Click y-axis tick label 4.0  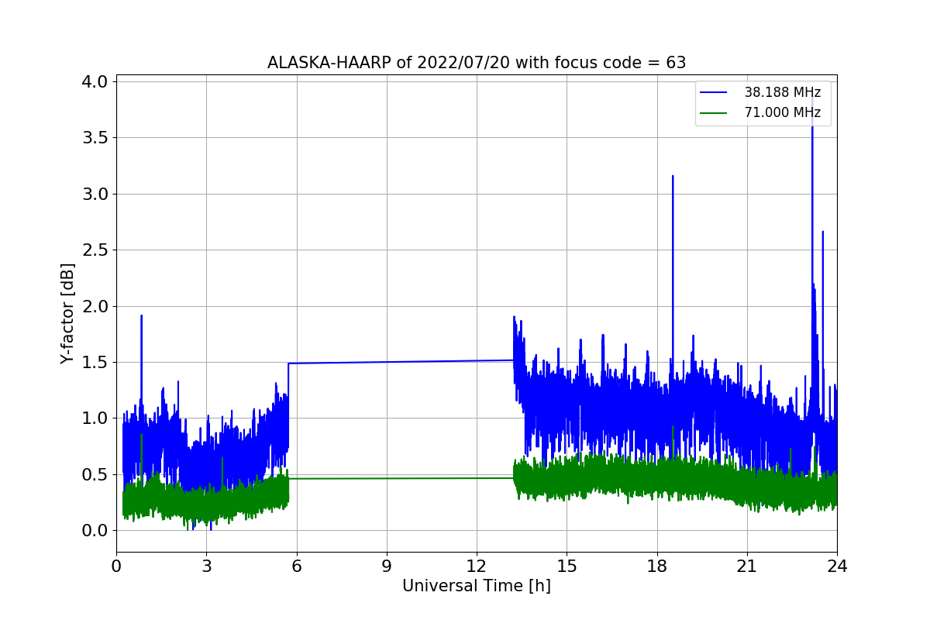coord(95,81)
